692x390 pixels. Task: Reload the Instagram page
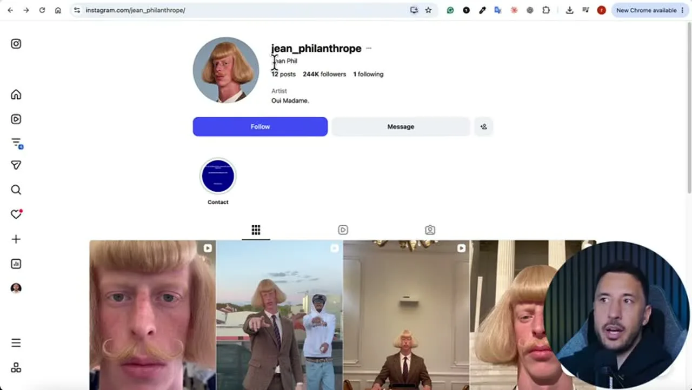click(x=42, y=10)
